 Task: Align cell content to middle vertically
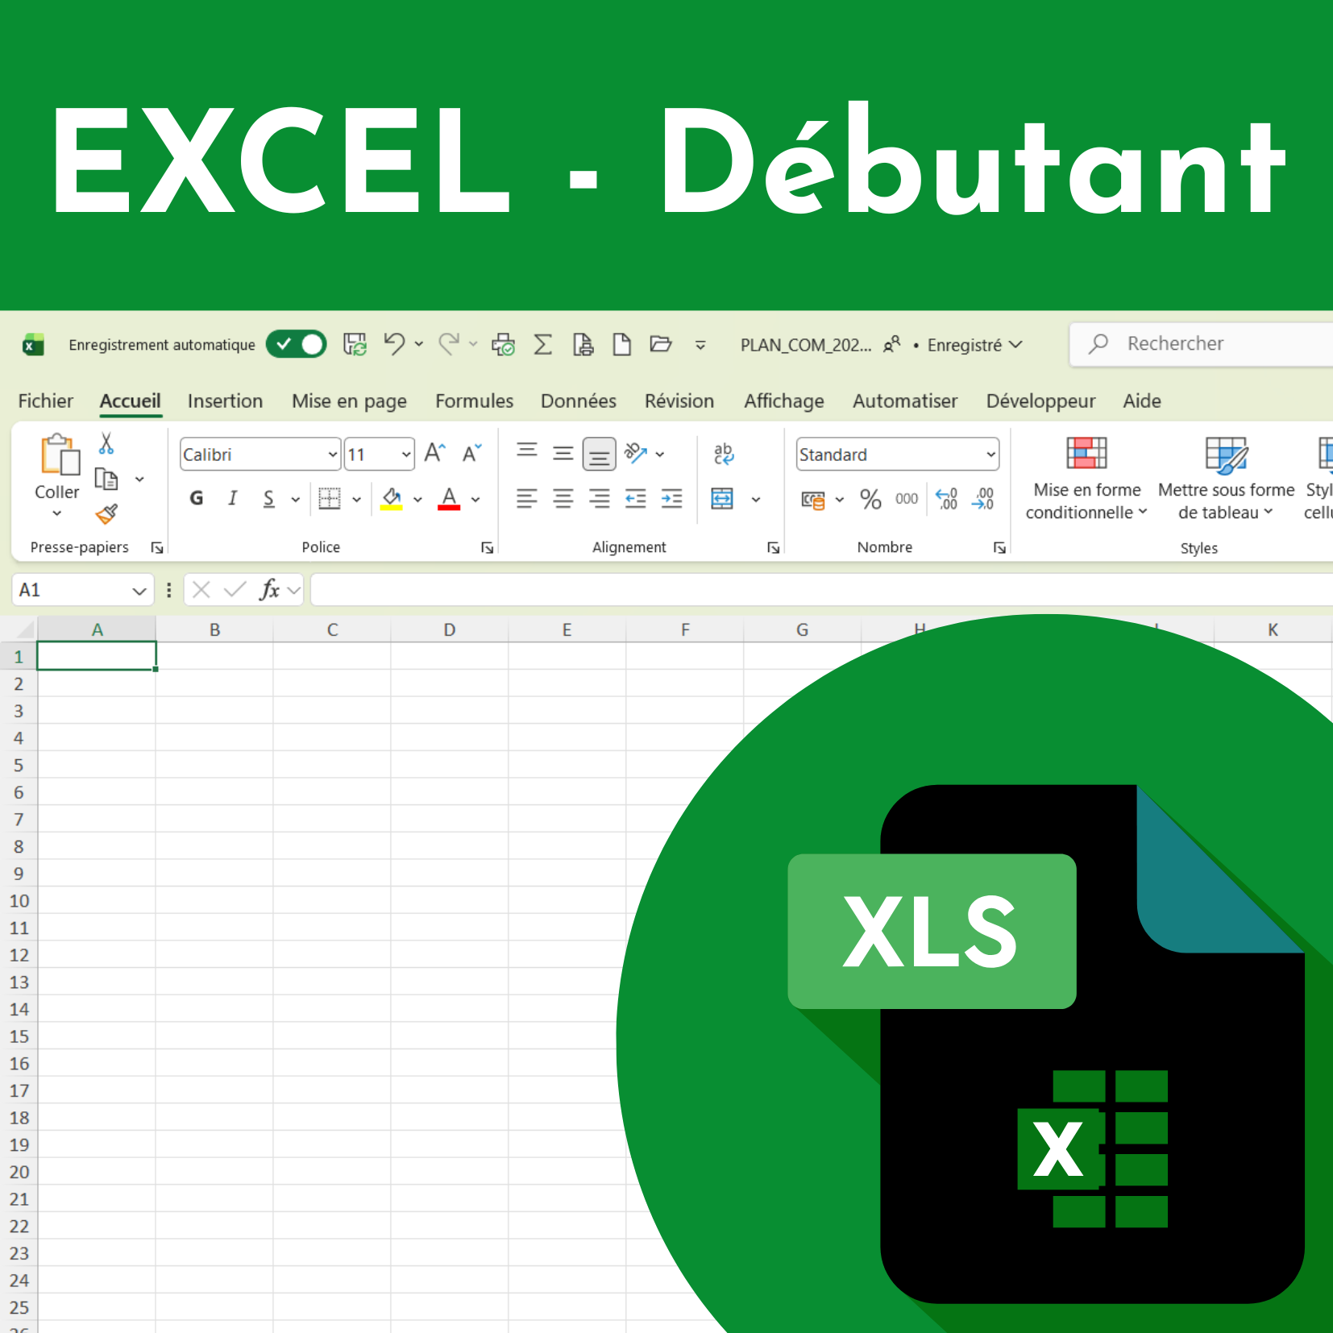click(563, 454)
